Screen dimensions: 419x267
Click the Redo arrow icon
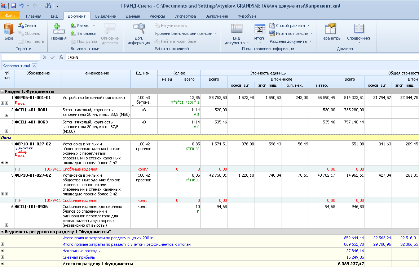click(35, 6)
